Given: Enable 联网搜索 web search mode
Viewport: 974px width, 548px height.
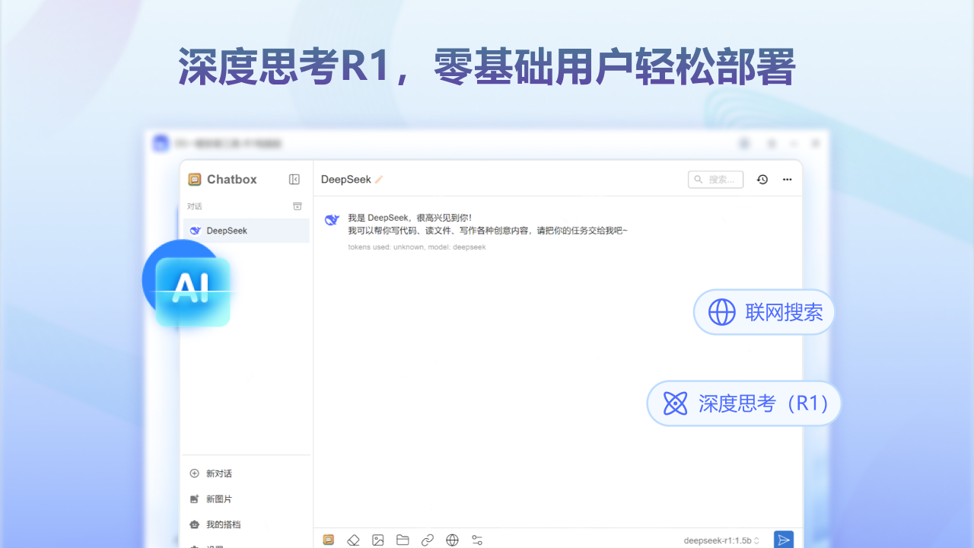Looking at the screenshot, I should [763, 312].
